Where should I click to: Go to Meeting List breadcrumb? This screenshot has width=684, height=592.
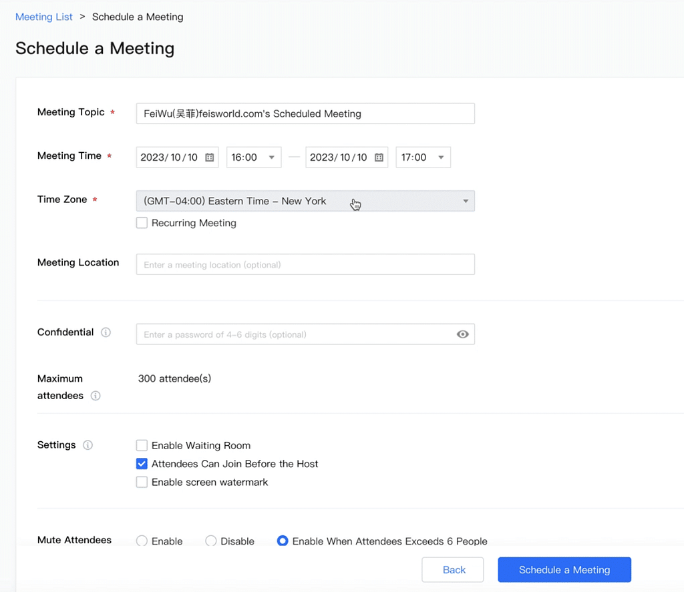(44, 17)
